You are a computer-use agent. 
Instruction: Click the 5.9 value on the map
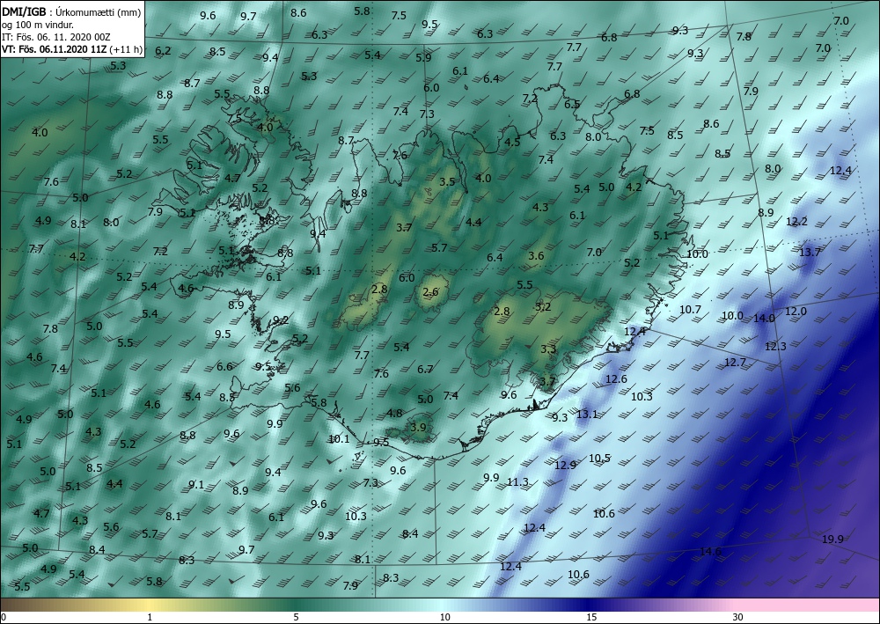coord(424,58)
